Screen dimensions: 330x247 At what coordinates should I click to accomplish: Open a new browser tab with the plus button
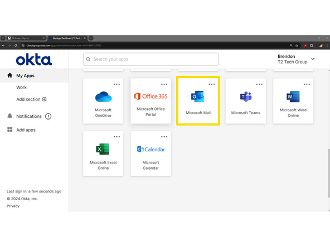[91, 38]
